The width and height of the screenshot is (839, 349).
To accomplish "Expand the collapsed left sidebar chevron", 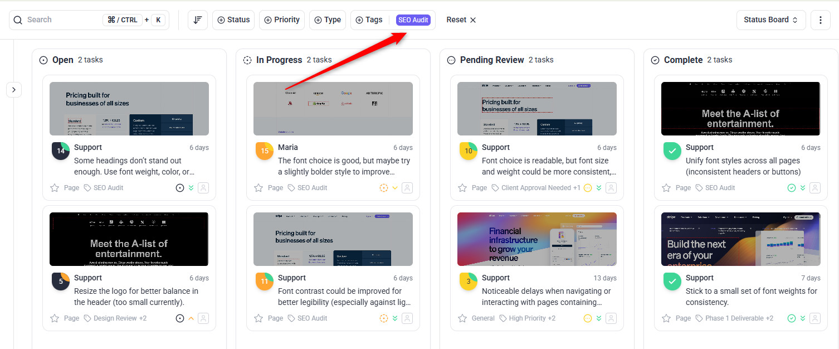I will point(14,89).
